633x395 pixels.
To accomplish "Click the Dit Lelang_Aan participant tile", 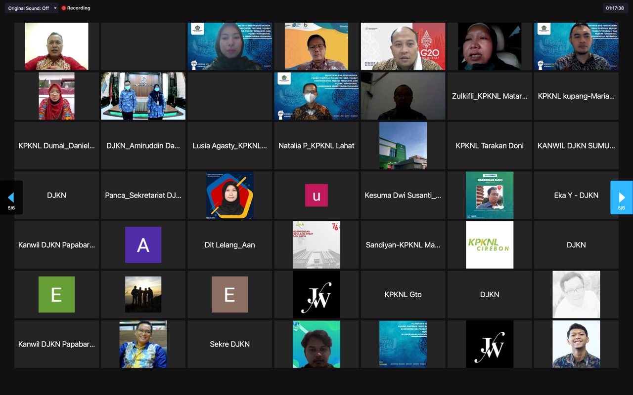I will (x=229, y=245).
